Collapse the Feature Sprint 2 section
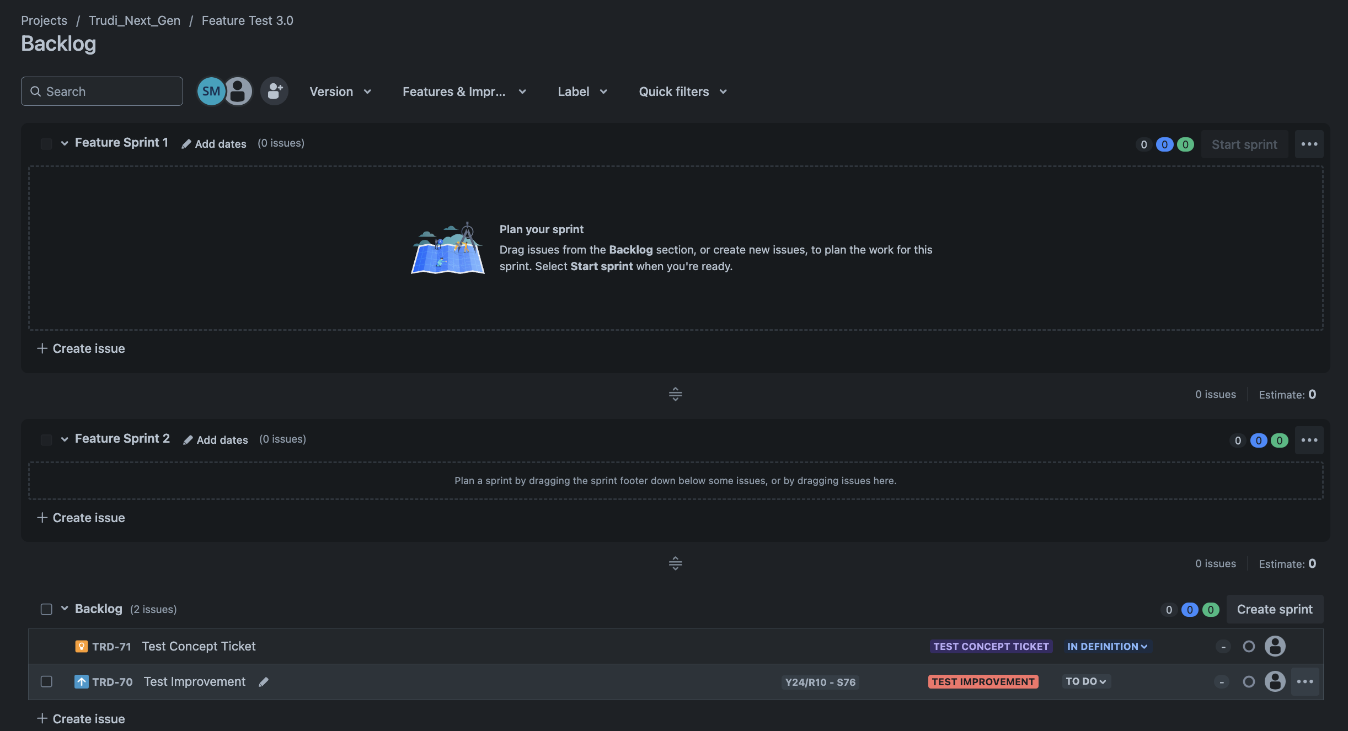 click(65, 439)
